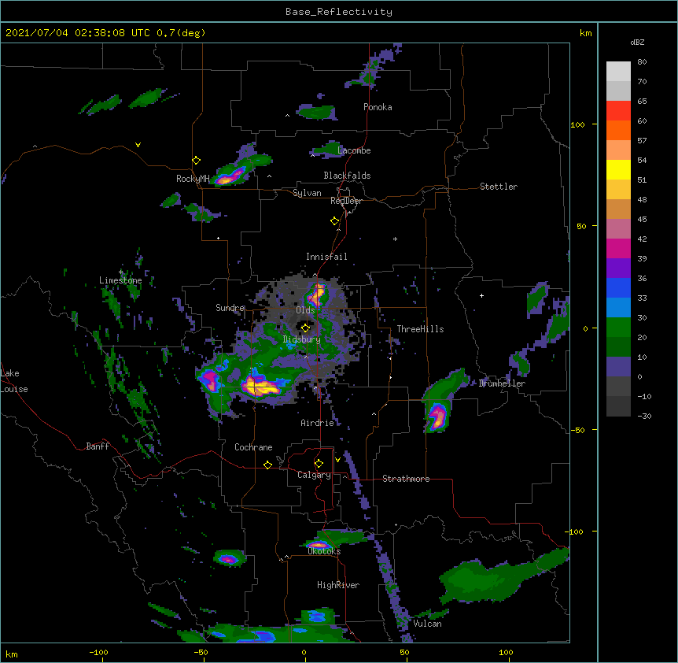This screenshot has height=663, width=678.
Task: Click the Ponoka city label
Action: [x=378, y=107]
